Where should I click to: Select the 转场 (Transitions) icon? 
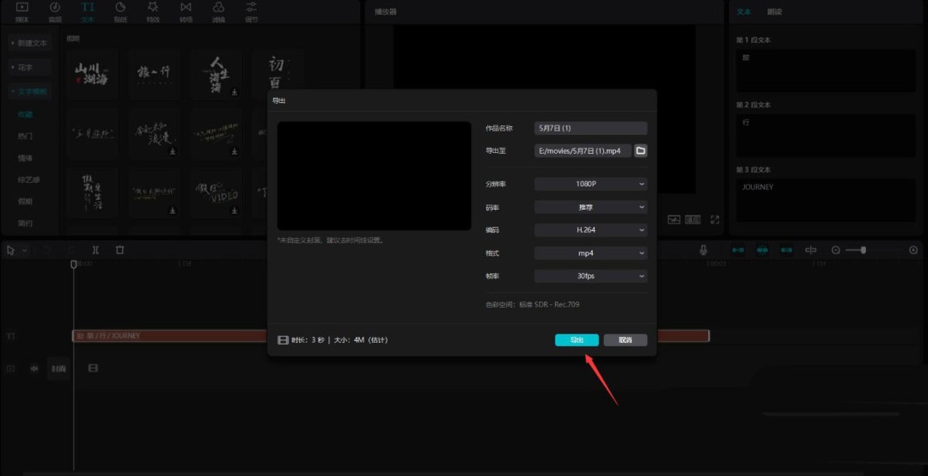pyautogui.click(x=186, y=10)
